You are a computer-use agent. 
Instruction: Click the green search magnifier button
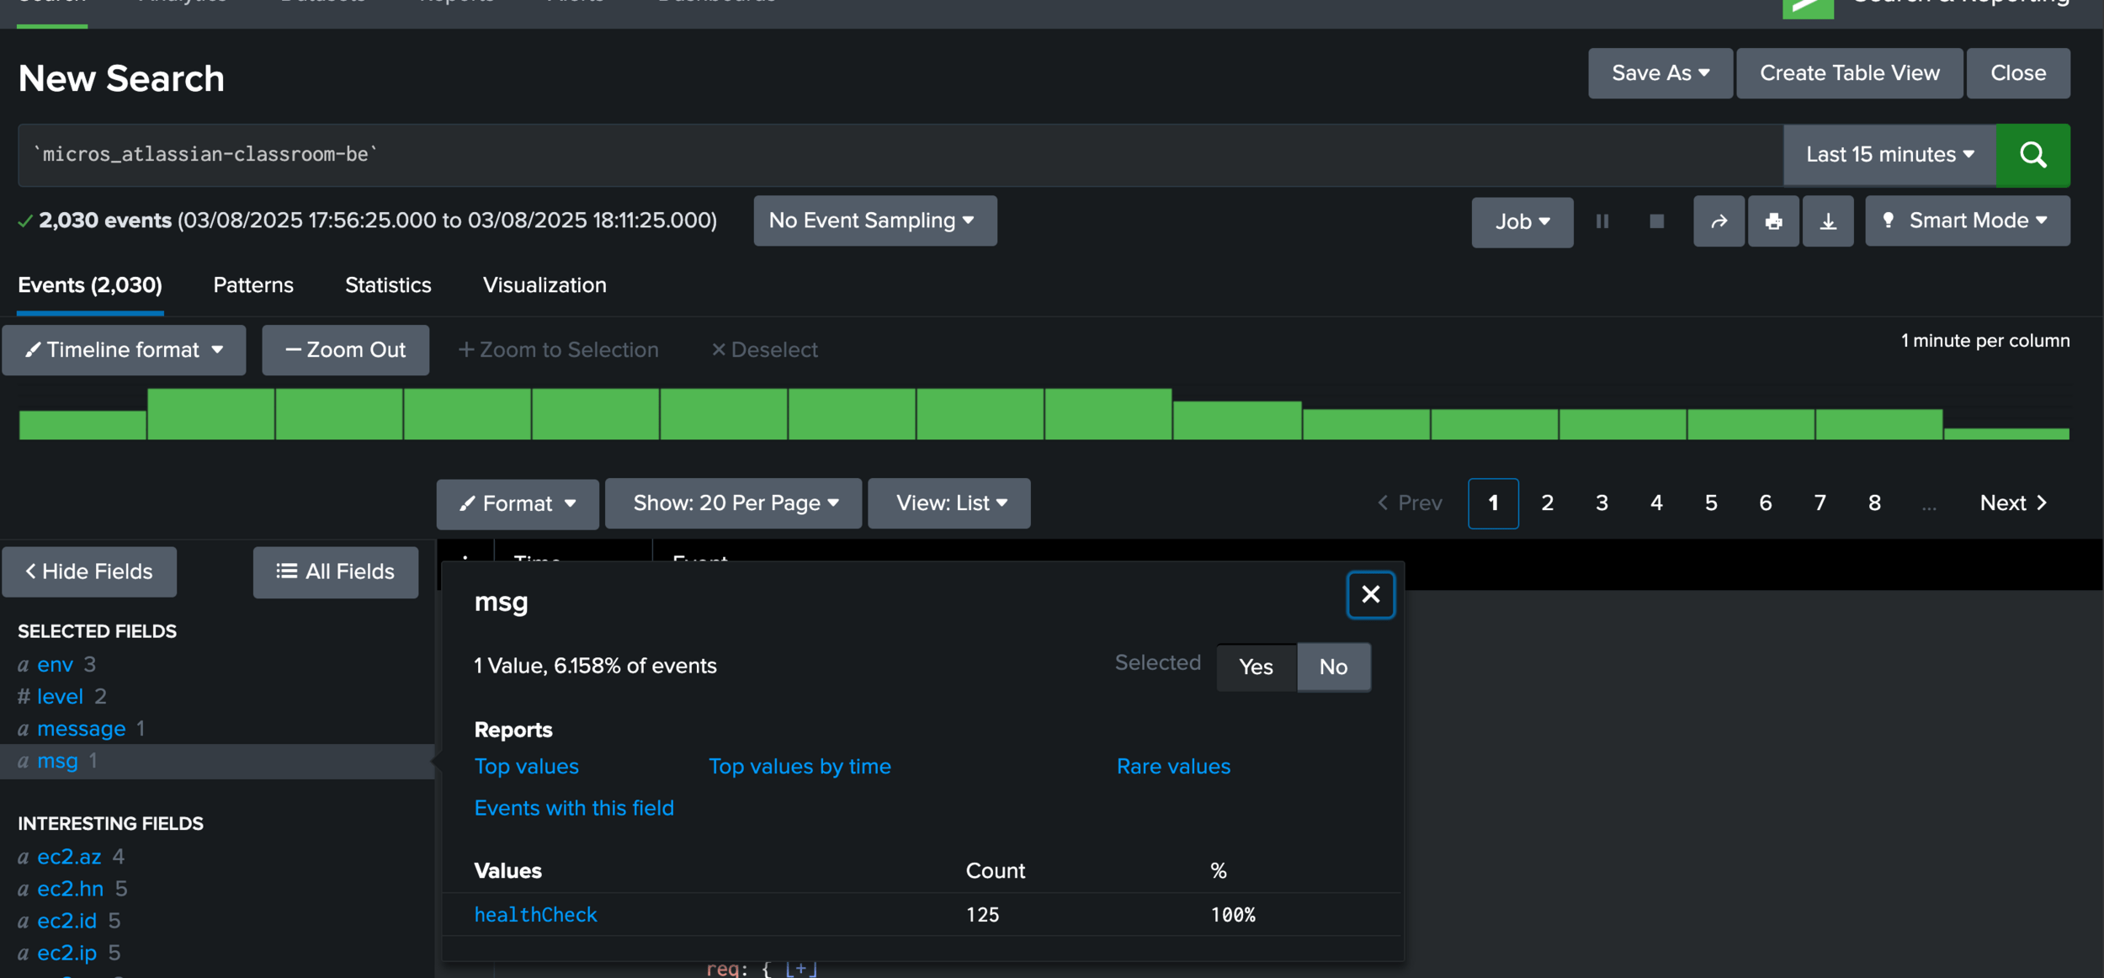pyautogui.click(x=2032, y=155)
